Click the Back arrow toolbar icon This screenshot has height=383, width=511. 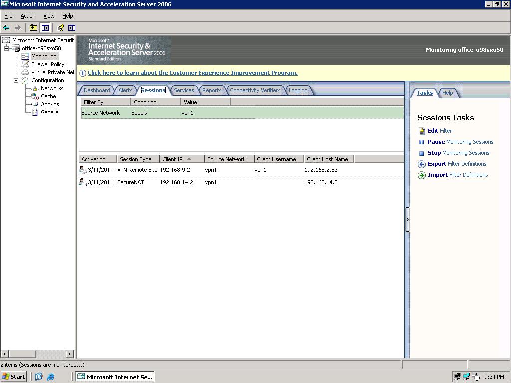pos(6,28)
